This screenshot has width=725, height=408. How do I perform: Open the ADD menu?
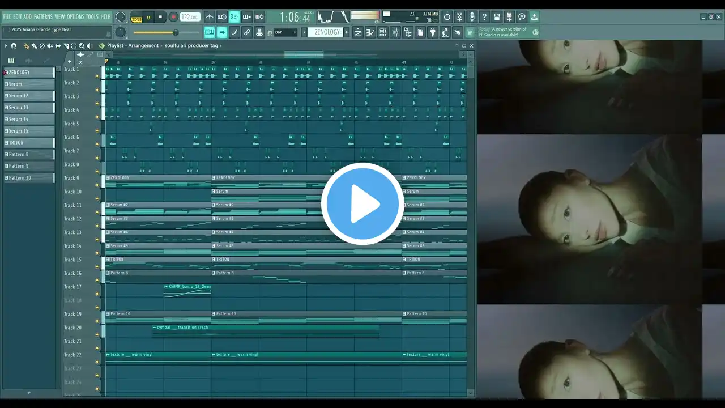28,17
